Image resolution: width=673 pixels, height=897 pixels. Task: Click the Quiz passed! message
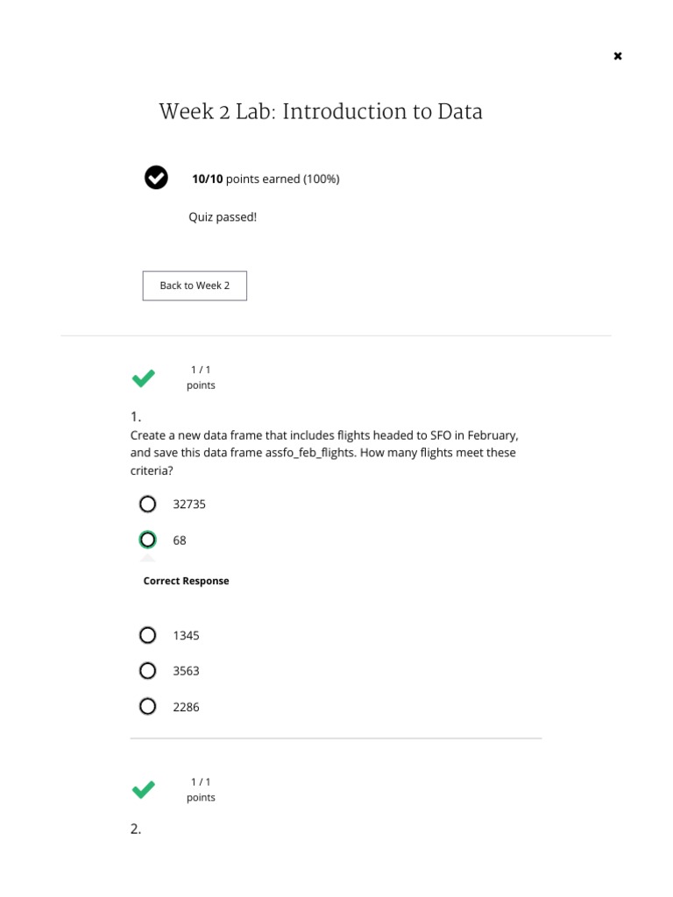(x=223, y=216)
